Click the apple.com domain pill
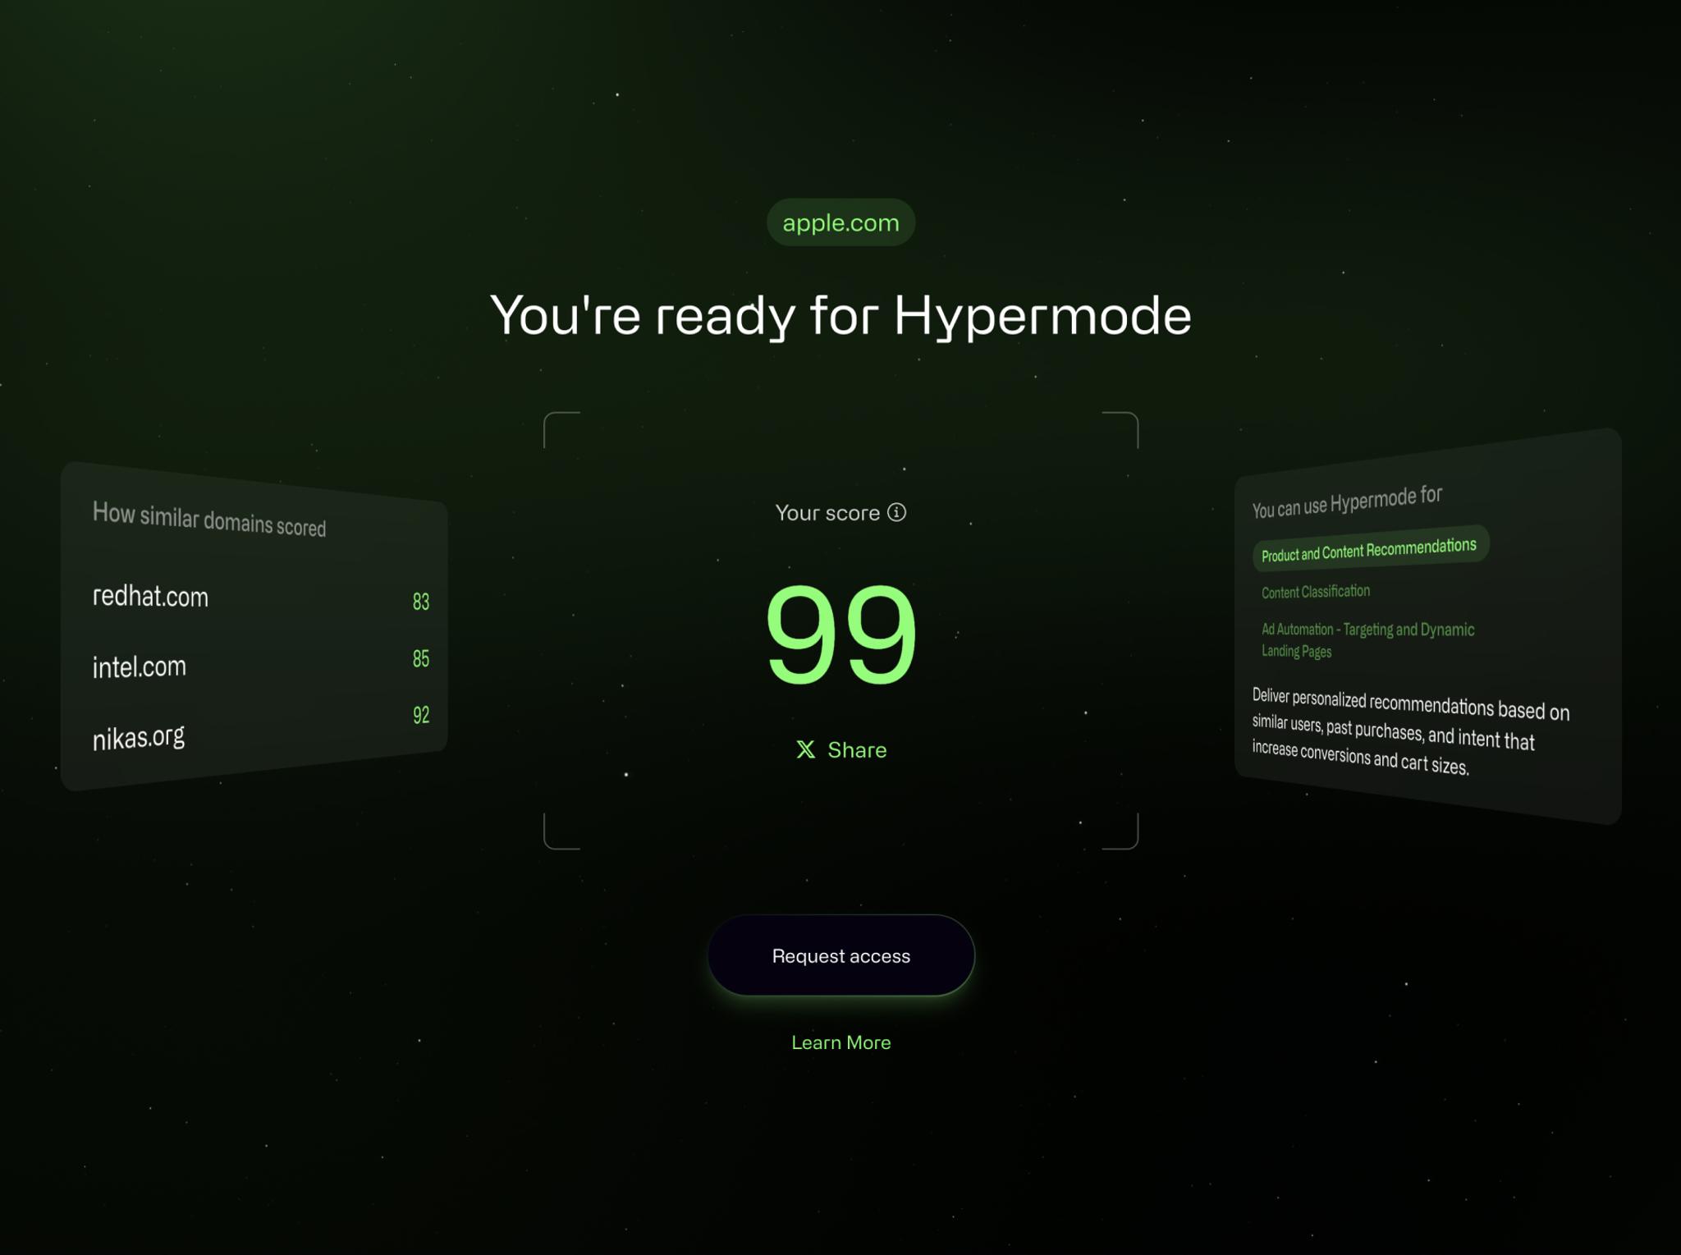 coord(840,222)
